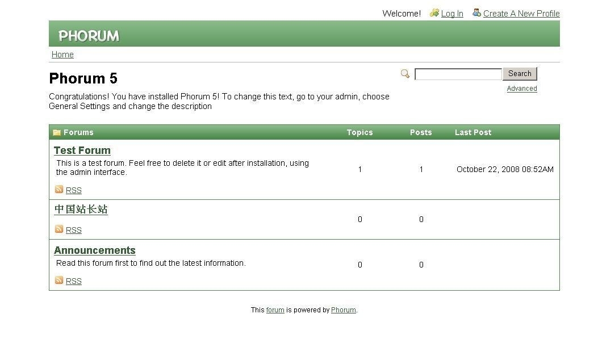The image size is (598, 364).
Task: Open Create A New Profile link
Action: [x=521, y=14]
